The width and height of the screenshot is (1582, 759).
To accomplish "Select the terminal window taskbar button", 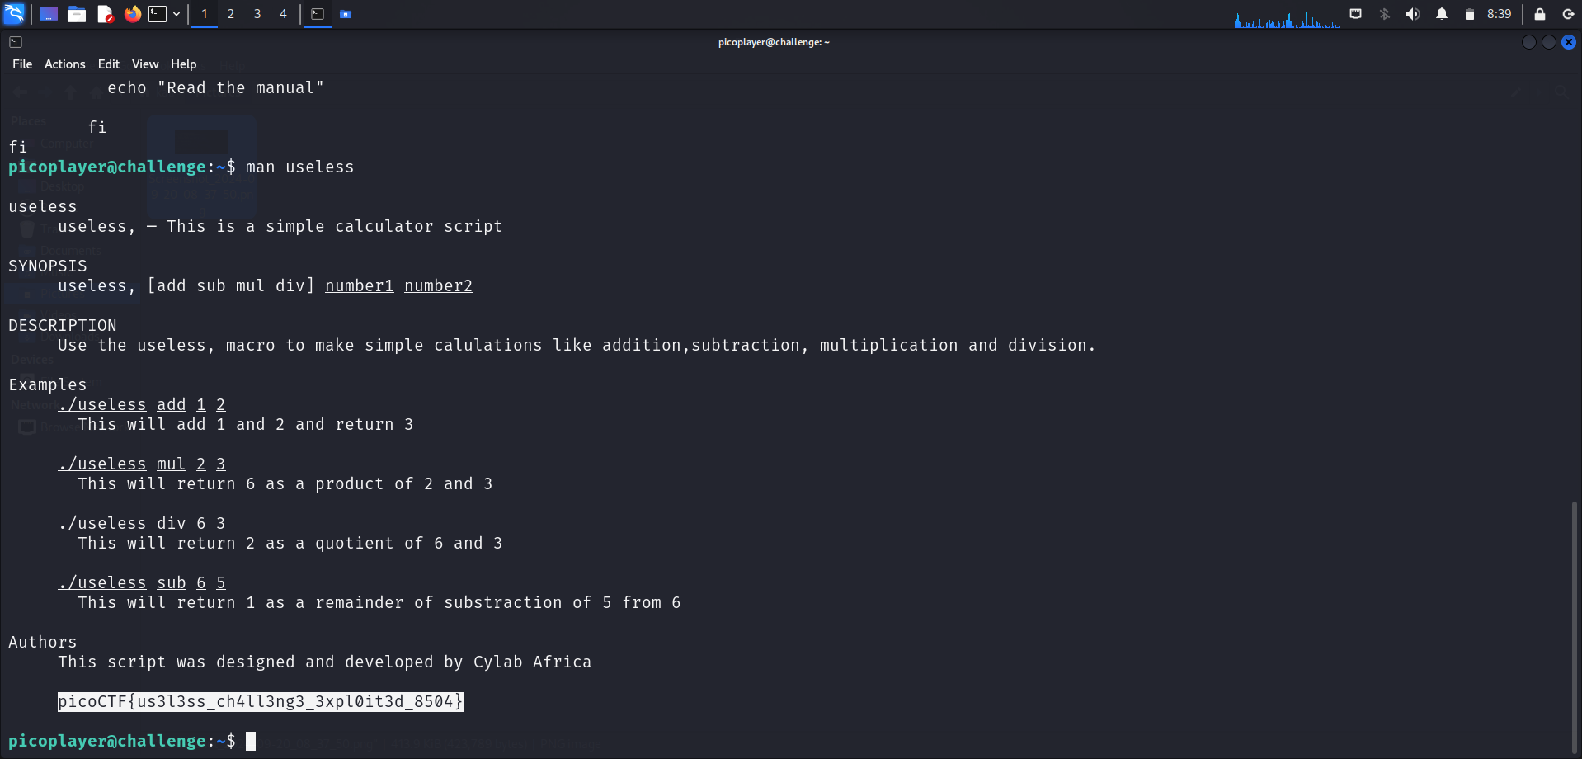I will [x=318, y=14].
